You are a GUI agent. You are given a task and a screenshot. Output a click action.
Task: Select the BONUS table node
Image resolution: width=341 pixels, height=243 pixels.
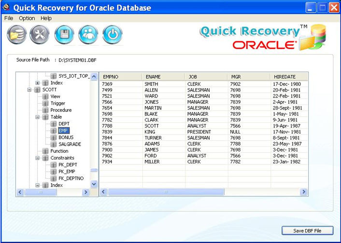point(66,137)
